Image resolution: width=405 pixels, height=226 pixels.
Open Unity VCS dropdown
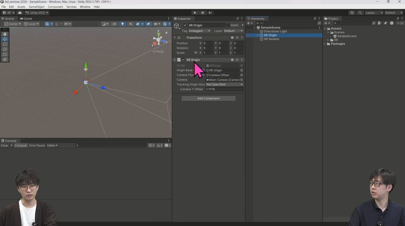pyautogui.click(x=37, y=13)
